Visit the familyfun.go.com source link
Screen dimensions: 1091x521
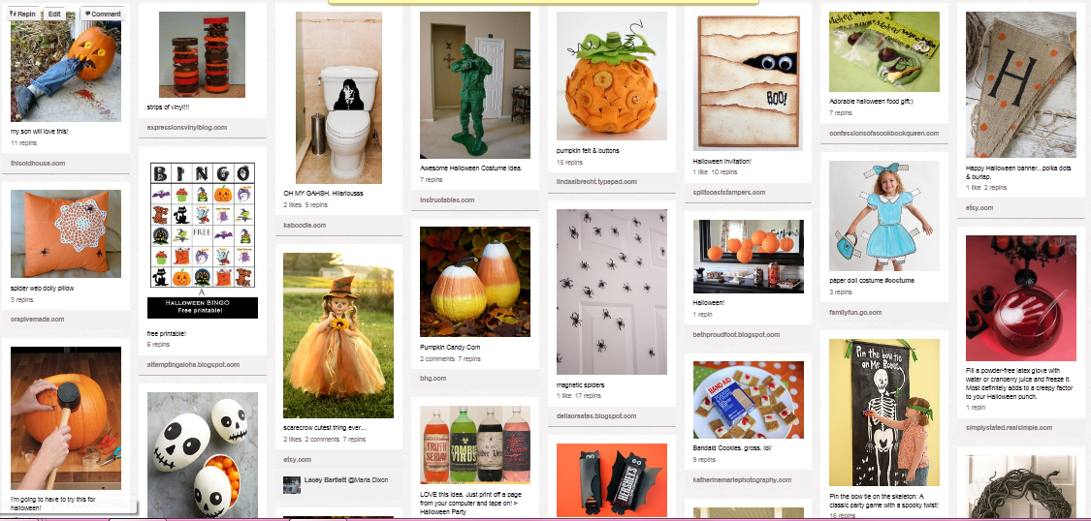point(855,313)
